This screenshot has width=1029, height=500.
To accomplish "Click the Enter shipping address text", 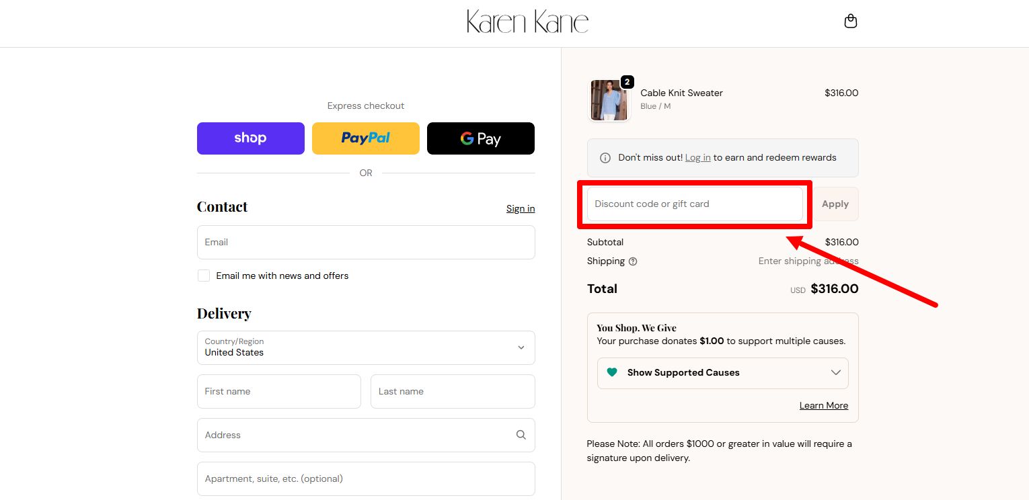I will click(x=808, y=261).
